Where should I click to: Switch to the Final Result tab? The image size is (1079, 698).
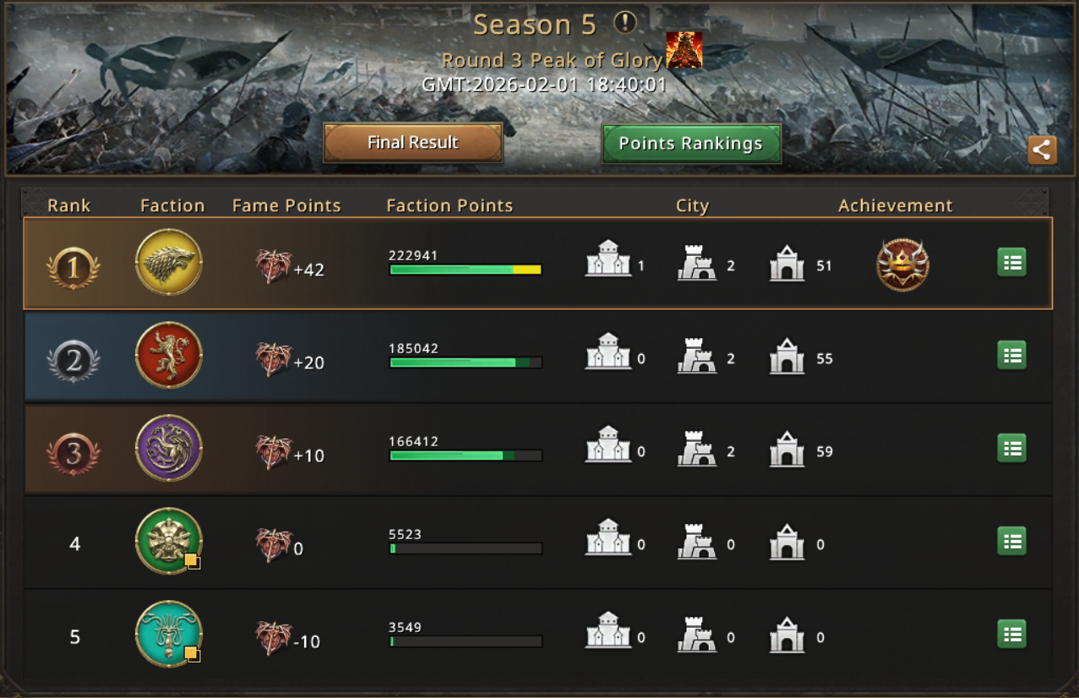[x=413, y=143]
